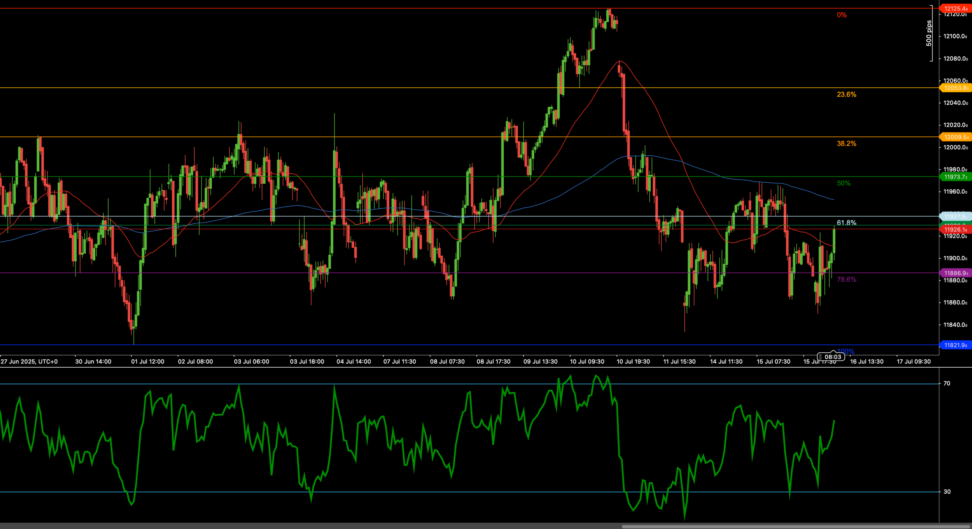Screen dimensions: 972x529
Task: Click the 500 pips scale ruler
Action: 929,33
